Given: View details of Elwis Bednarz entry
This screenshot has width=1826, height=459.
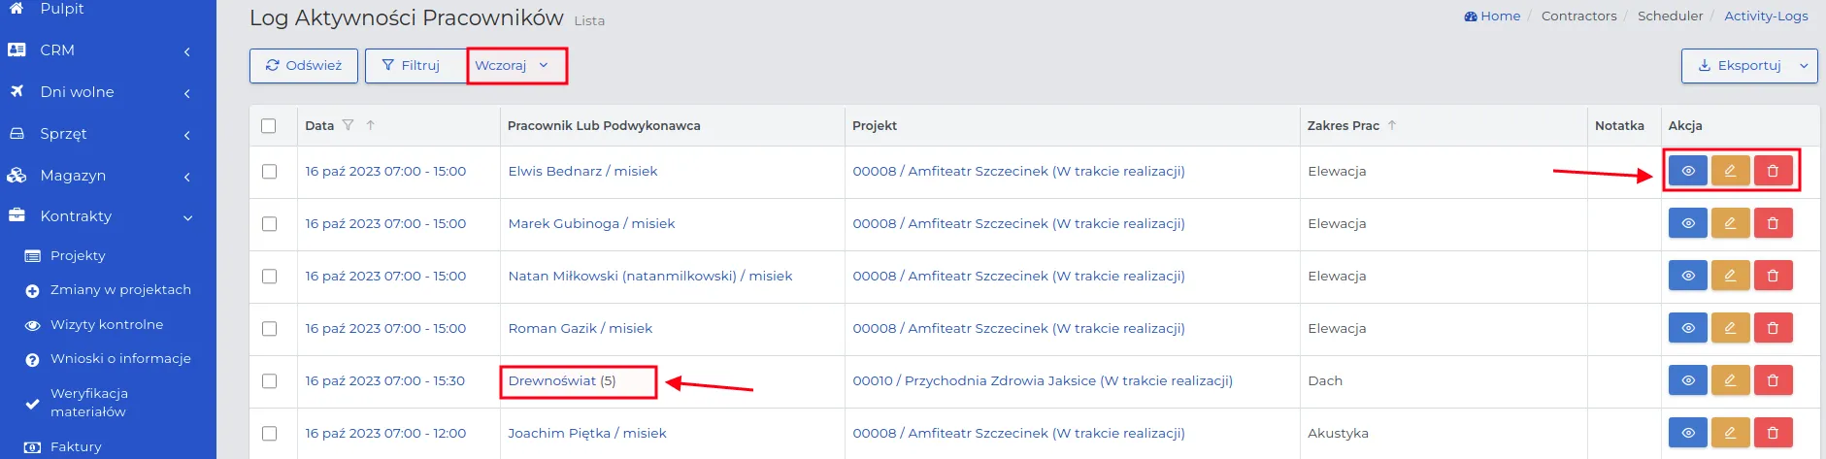Looking at the screenshot, I should click(x=1687, y=171).
